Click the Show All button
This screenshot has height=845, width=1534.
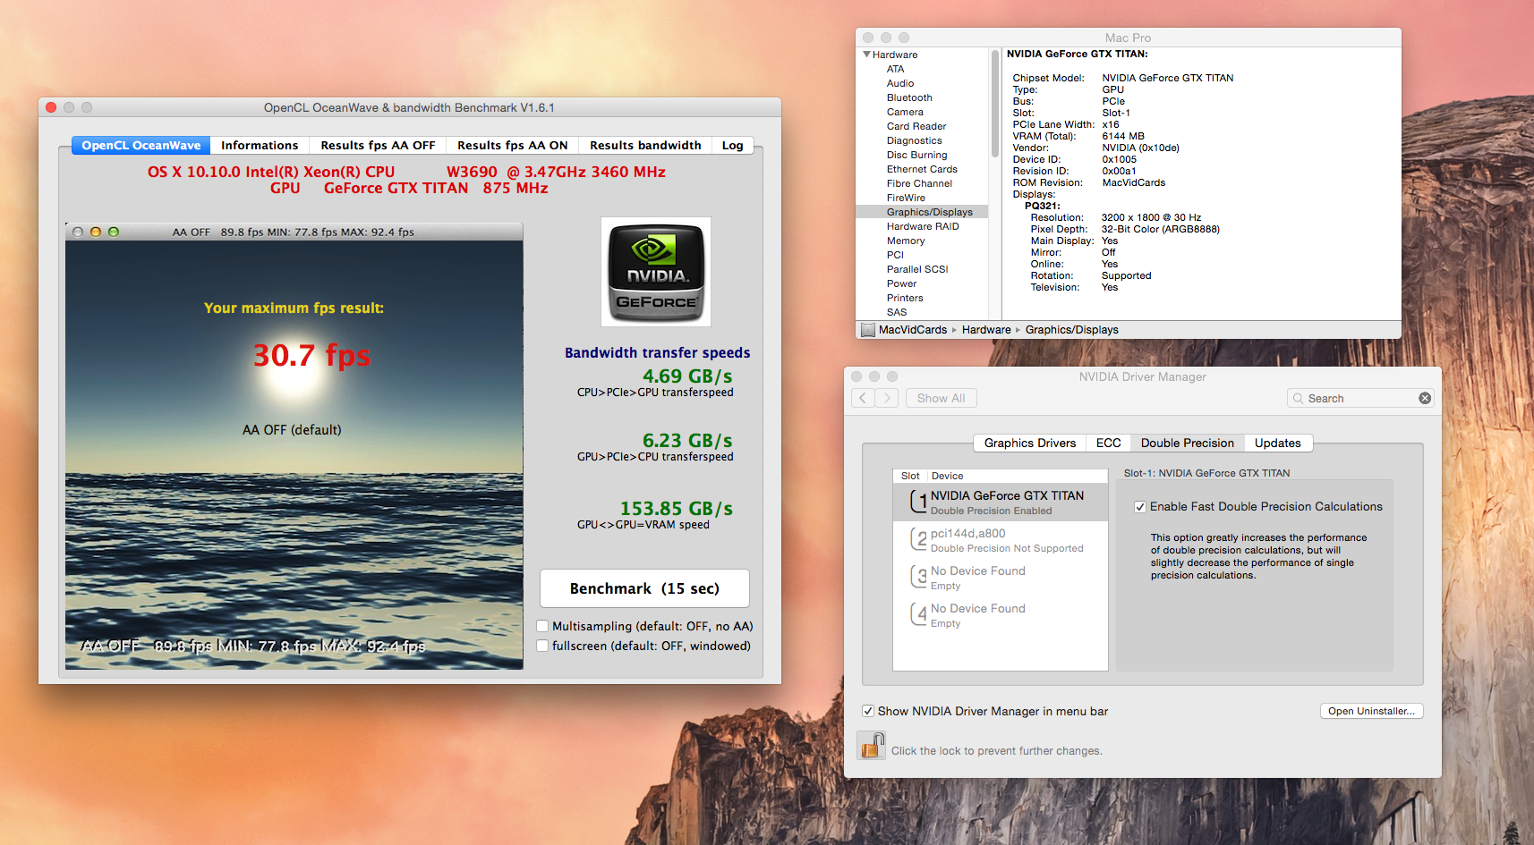coord(941,398)
